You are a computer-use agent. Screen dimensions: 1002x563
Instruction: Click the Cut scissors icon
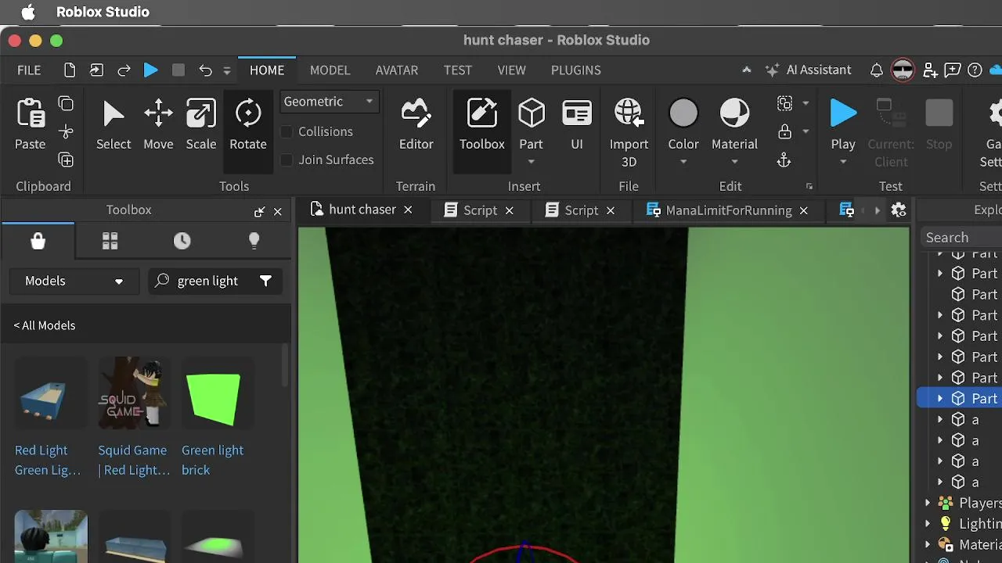pyautogui.click(x=67, y=131)
